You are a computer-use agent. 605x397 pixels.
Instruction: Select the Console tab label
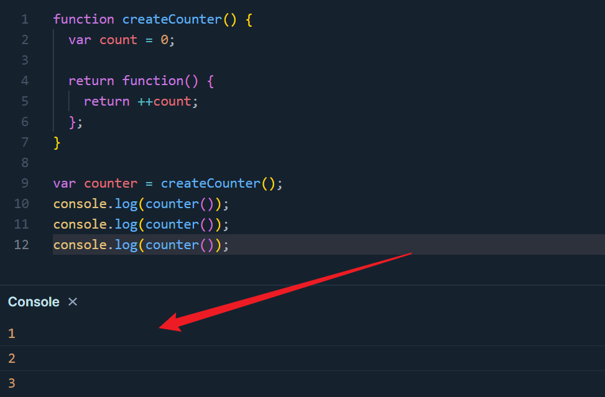pyautogui.click(x=34, y=302)
